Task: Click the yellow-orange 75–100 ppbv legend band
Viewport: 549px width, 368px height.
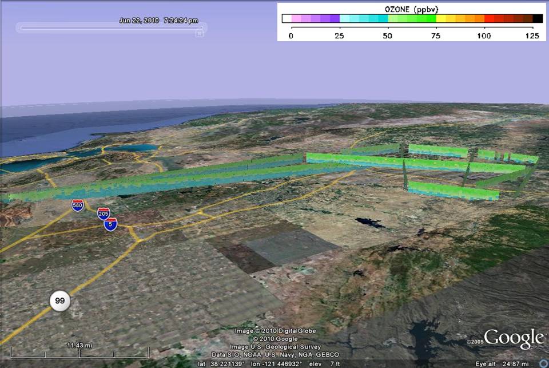Action: click(x=460, y=18)
